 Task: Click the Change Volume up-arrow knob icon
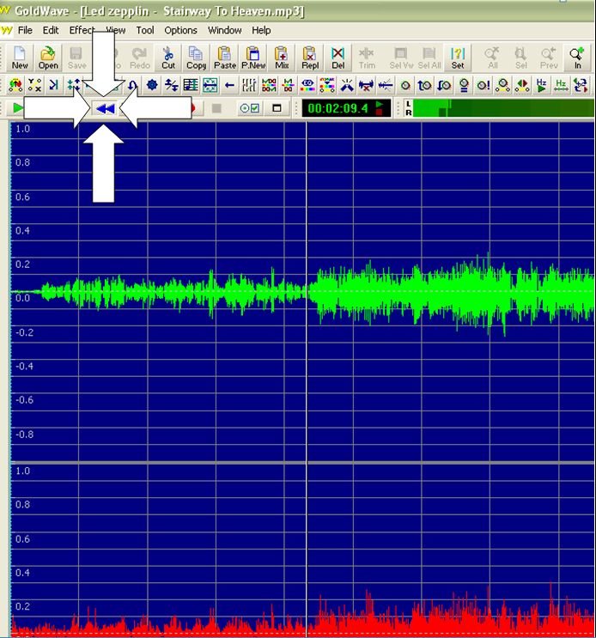click(425, 86)
